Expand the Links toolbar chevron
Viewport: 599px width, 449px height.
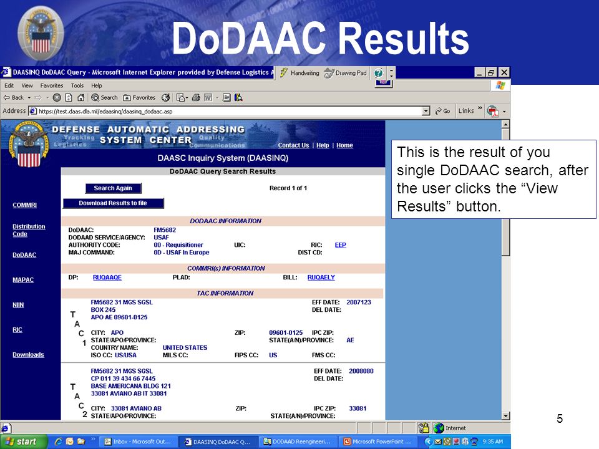(x=480, y=109)
